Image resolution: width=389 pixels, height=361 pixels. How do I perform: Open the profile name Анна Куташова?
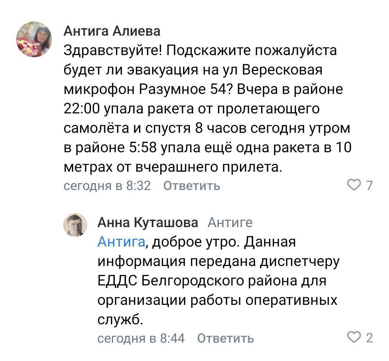(148, 223)
